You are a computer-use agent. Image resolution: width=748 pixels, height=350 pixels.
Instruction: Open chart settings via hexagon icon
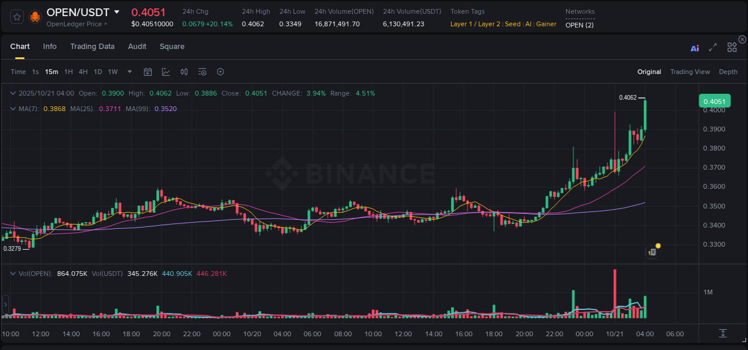[x=220, y=72]
